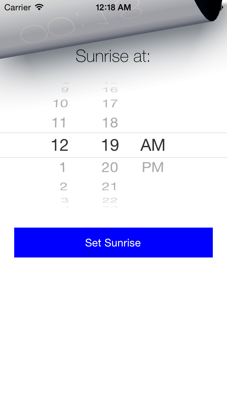Viewport: 227px width, 404px height.
Task: Select hour 1 below the selection
Action: tap(62, 167)
